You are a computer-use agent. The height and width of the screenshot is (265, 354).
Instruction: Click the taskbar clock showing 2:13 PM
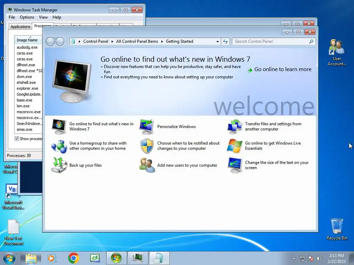[x=336, y=258]
